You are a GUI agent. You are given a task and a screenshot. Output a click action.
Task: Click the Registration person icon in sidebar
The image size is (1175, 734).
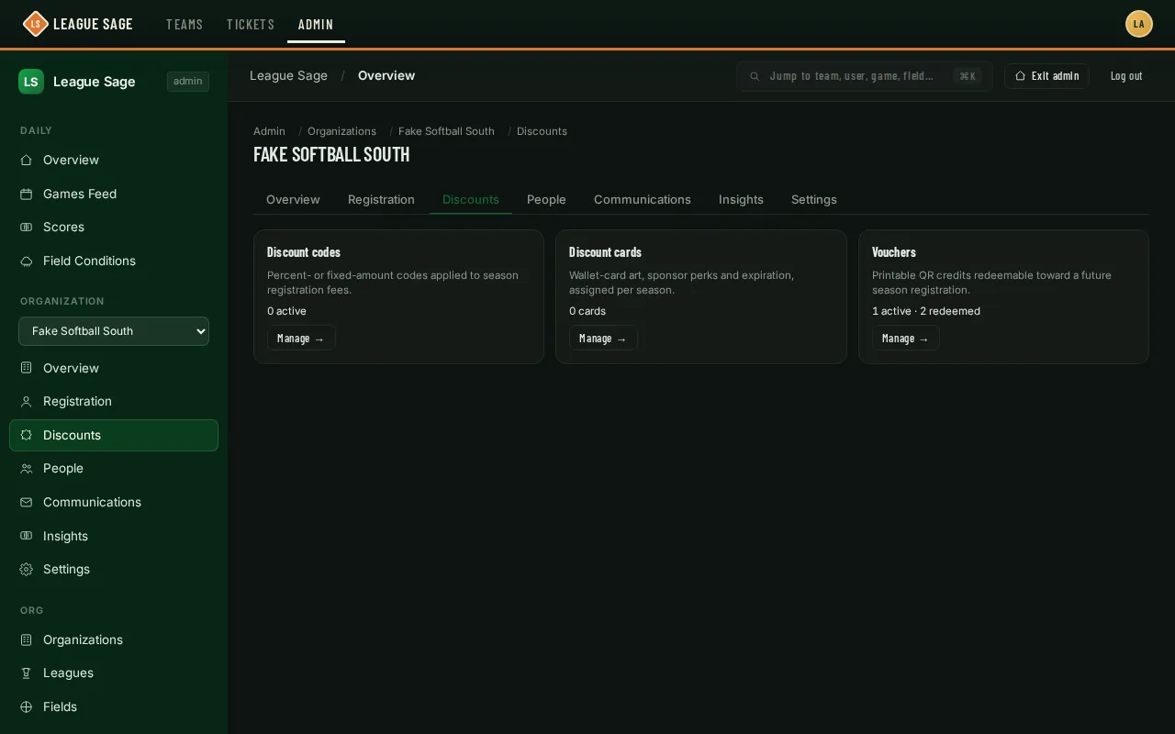[x=27, y=402]
